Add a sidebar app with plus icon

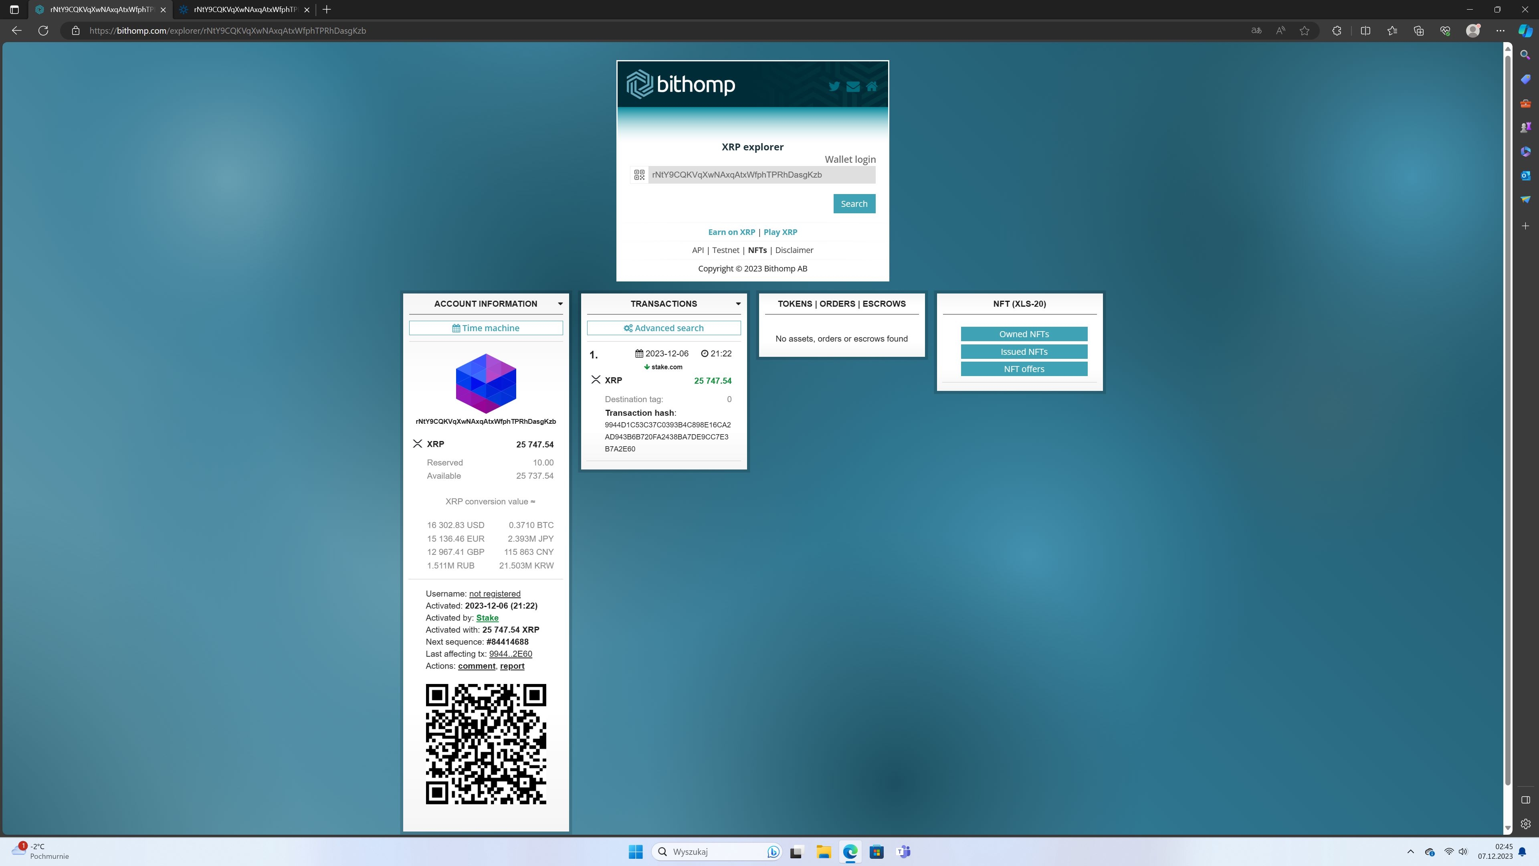[x=1525, y=226]
